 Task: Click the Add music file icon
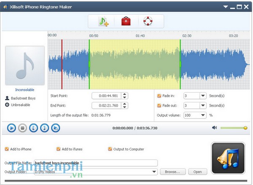click(103, 21)
